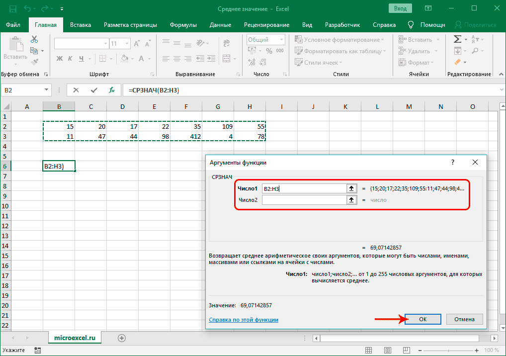This screenshot has height=356, width=506.
Task: Click the dialog help question mark
Action: point(452,163)
